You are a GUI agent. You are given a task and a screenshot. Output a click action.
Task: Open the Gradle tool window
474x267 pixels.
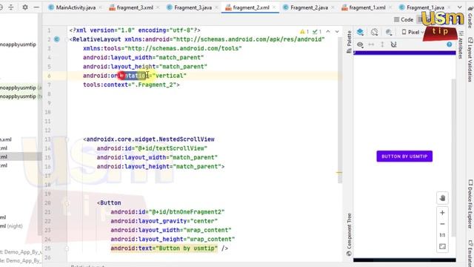click(470, 18)
